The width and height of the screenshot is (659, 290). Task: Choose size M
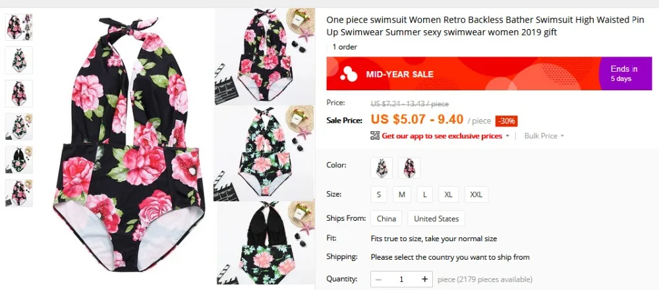click(402, 194)
